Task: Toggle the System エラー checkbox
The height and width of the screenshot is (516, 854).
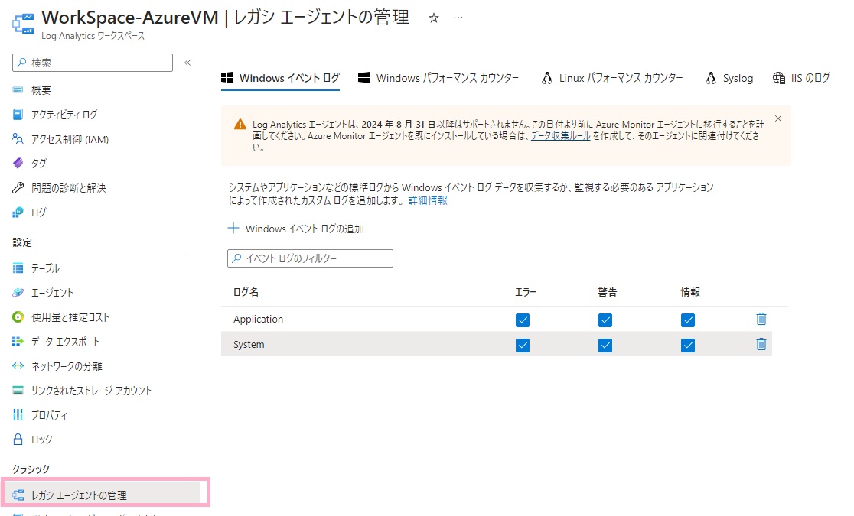Action: pos(523,345)
